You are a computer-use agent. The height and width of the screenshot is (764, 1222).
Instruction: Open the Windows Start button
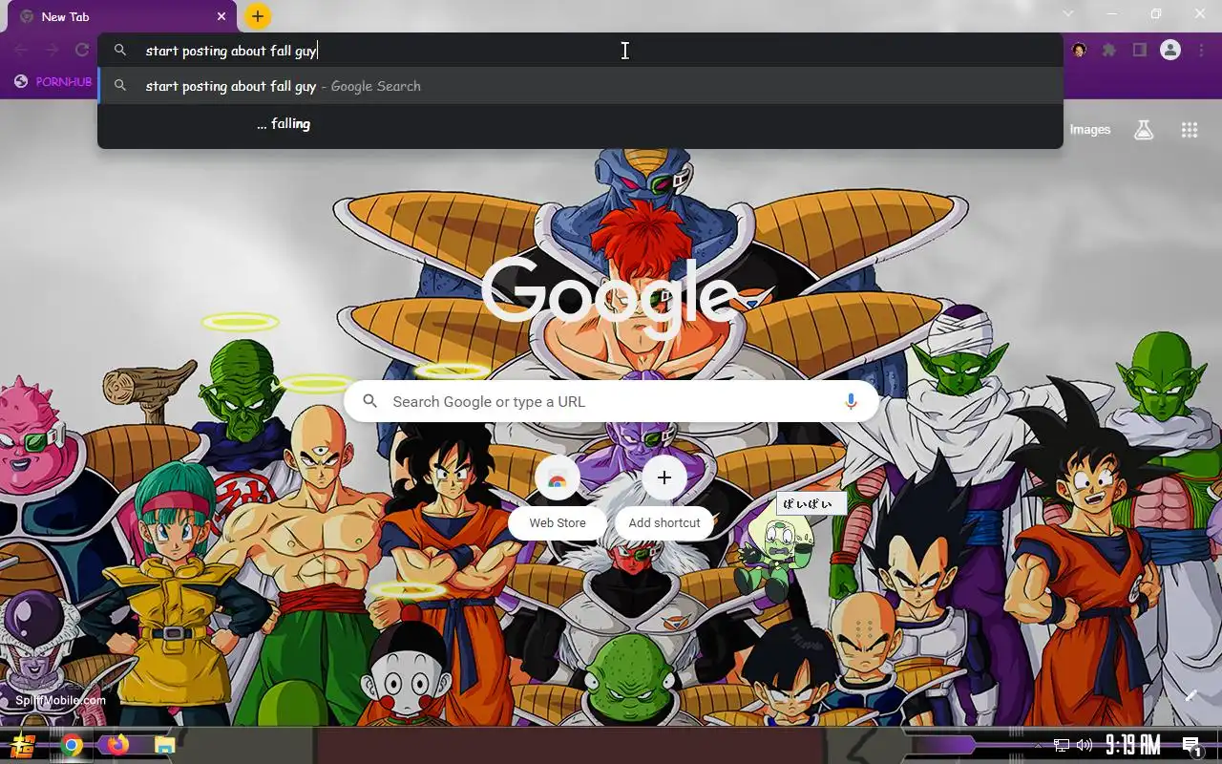23,745
